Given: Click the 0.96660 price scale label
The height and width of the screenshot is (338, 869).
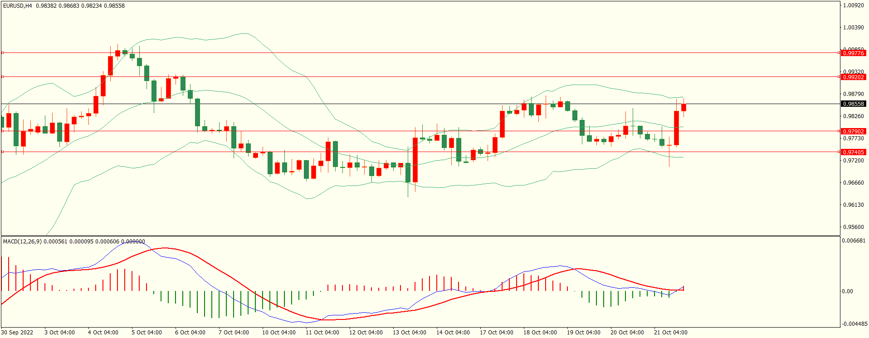Looking at the screenshot, I should pos(853,183).
